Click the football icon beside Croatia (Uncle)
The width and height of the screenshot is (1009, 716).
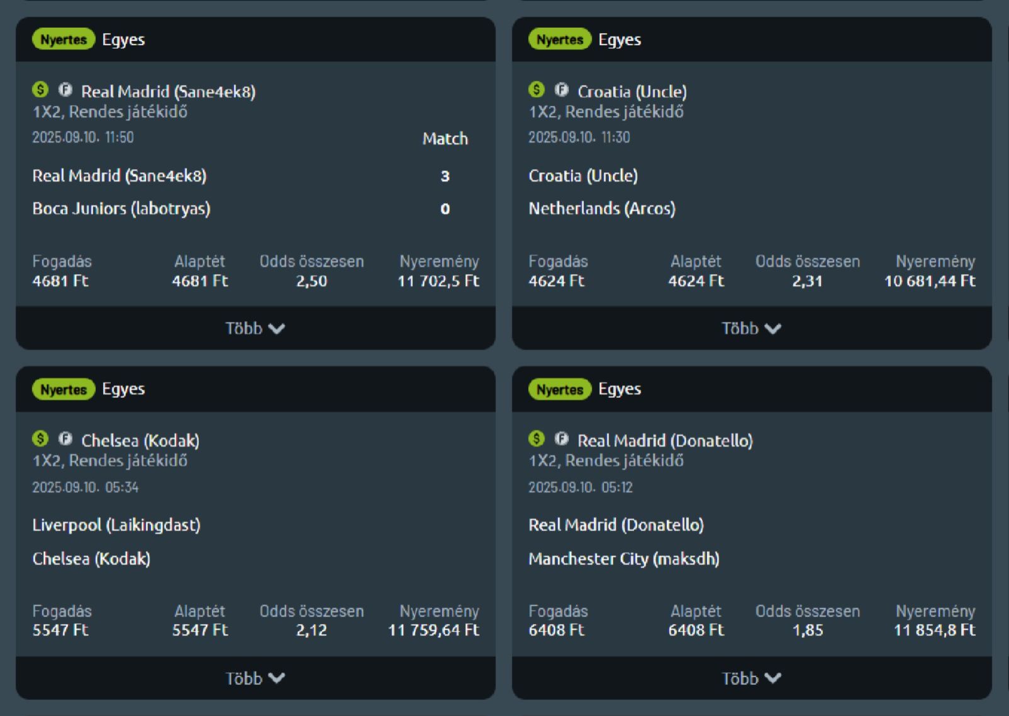pos(562,90)
